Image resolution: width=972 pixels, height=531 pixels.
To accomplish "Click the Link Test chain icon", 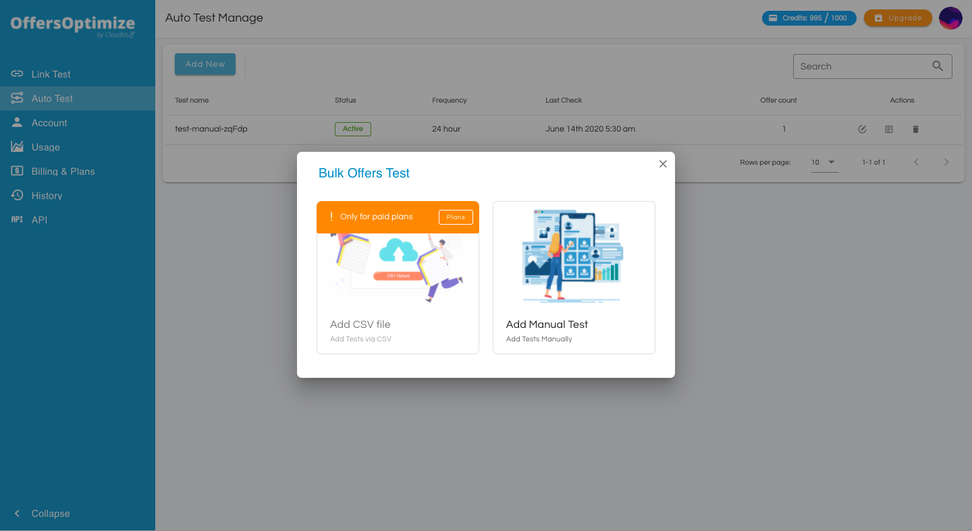I will [18, 74].
